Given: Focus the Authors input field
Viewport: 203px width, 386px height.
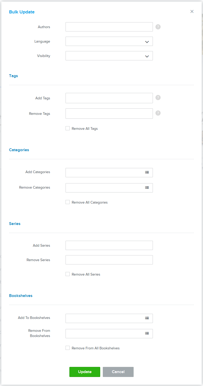Looking at the screenshot, I should click(x=109, y=27).
